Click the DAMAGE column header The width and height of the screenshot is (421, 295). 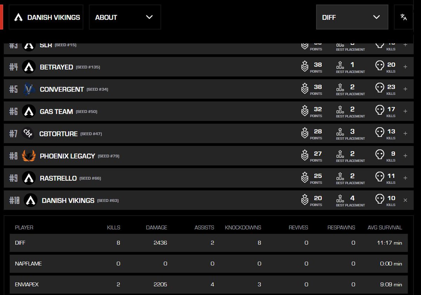156,228
